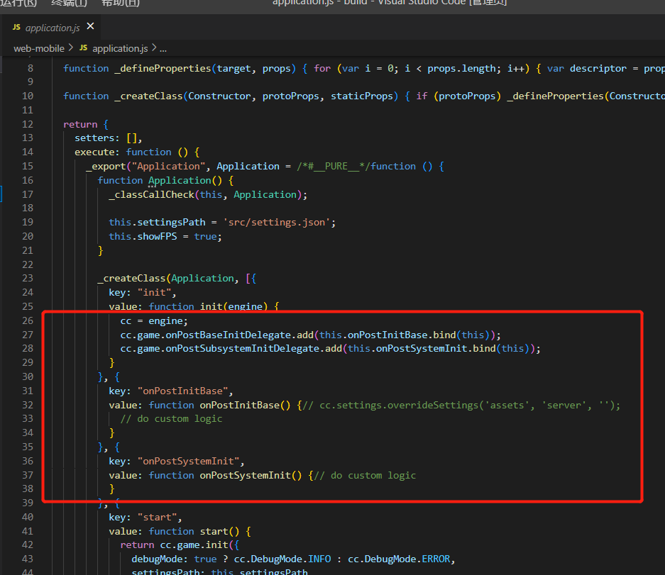
Task: Click the JS file icon in the editor tab
Action: point(16,27)
